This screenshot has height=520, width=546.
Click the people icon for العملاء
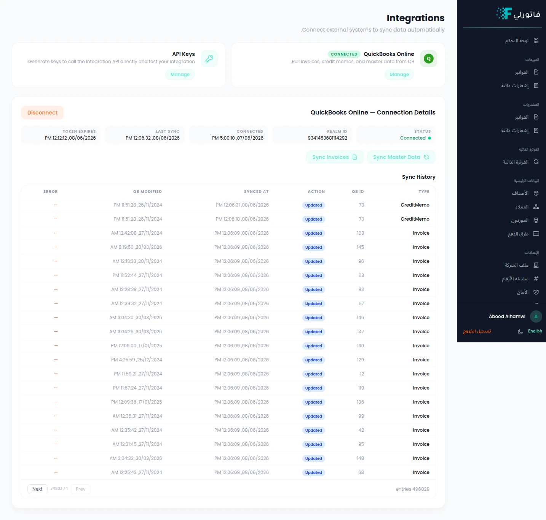point(536,207)
